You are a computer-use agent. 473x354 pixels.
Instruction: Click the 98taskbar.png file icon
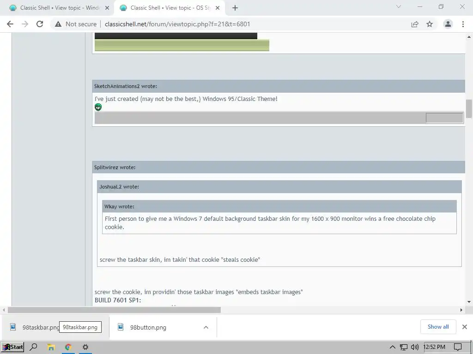[13, 327]
